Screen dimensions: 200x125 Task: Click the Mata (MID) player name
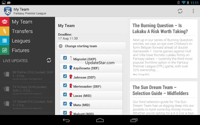[82, 105]
